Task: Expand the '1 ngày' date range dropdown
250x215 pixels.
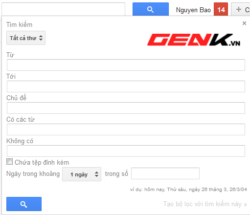Action: coord(82,174)
